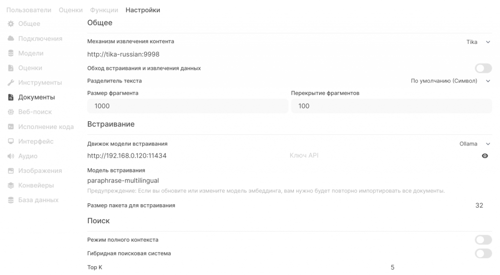Switch to the Функции tab
Screen dimensions: 500x275
pyautogui.click(x=104, y=10)
